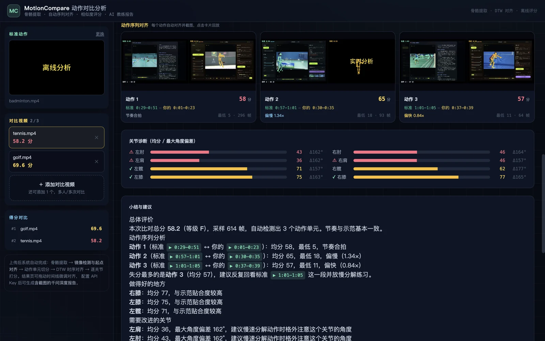Play standard clip 1:01–1:05 chip in 动作 3 line

[x=185, y=266]
